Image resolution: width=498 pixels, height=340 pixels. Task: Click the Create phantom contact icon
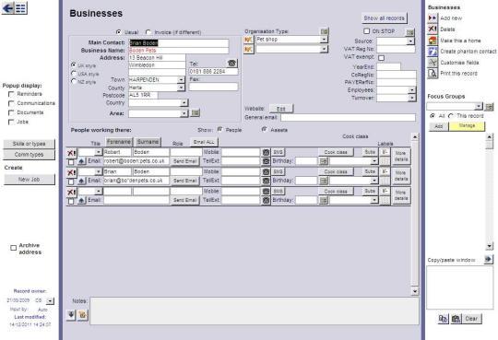(x=433, y=52)
